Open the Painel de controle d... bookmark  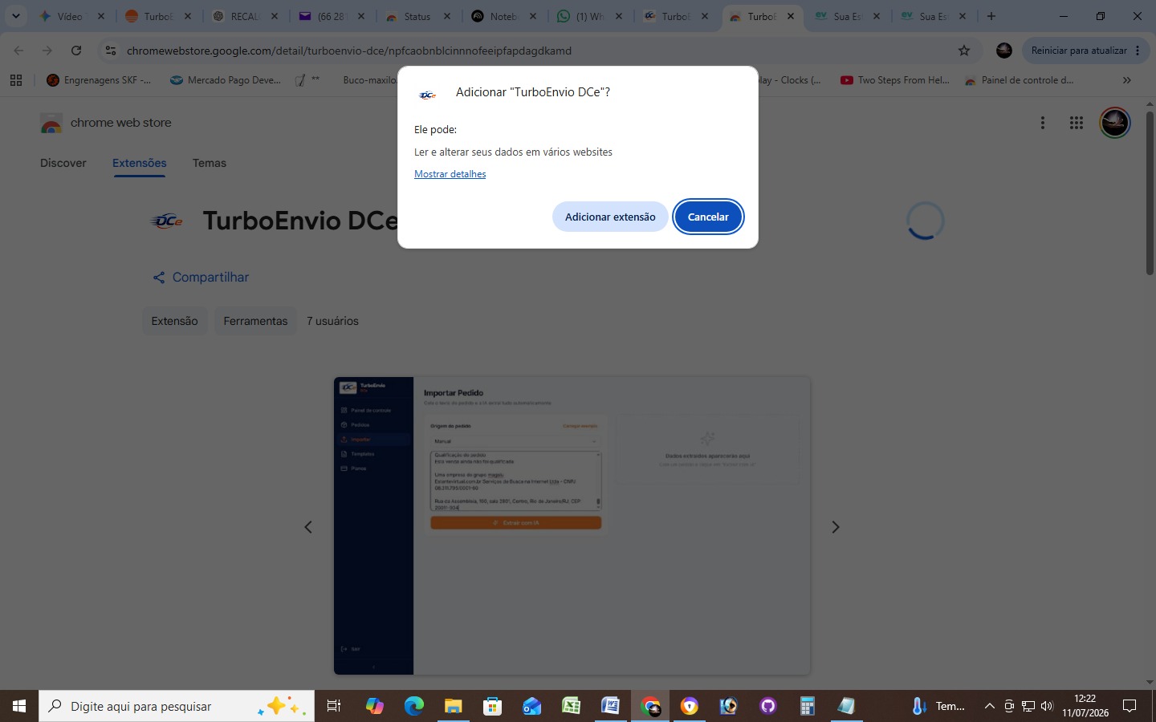[1019, 80]
